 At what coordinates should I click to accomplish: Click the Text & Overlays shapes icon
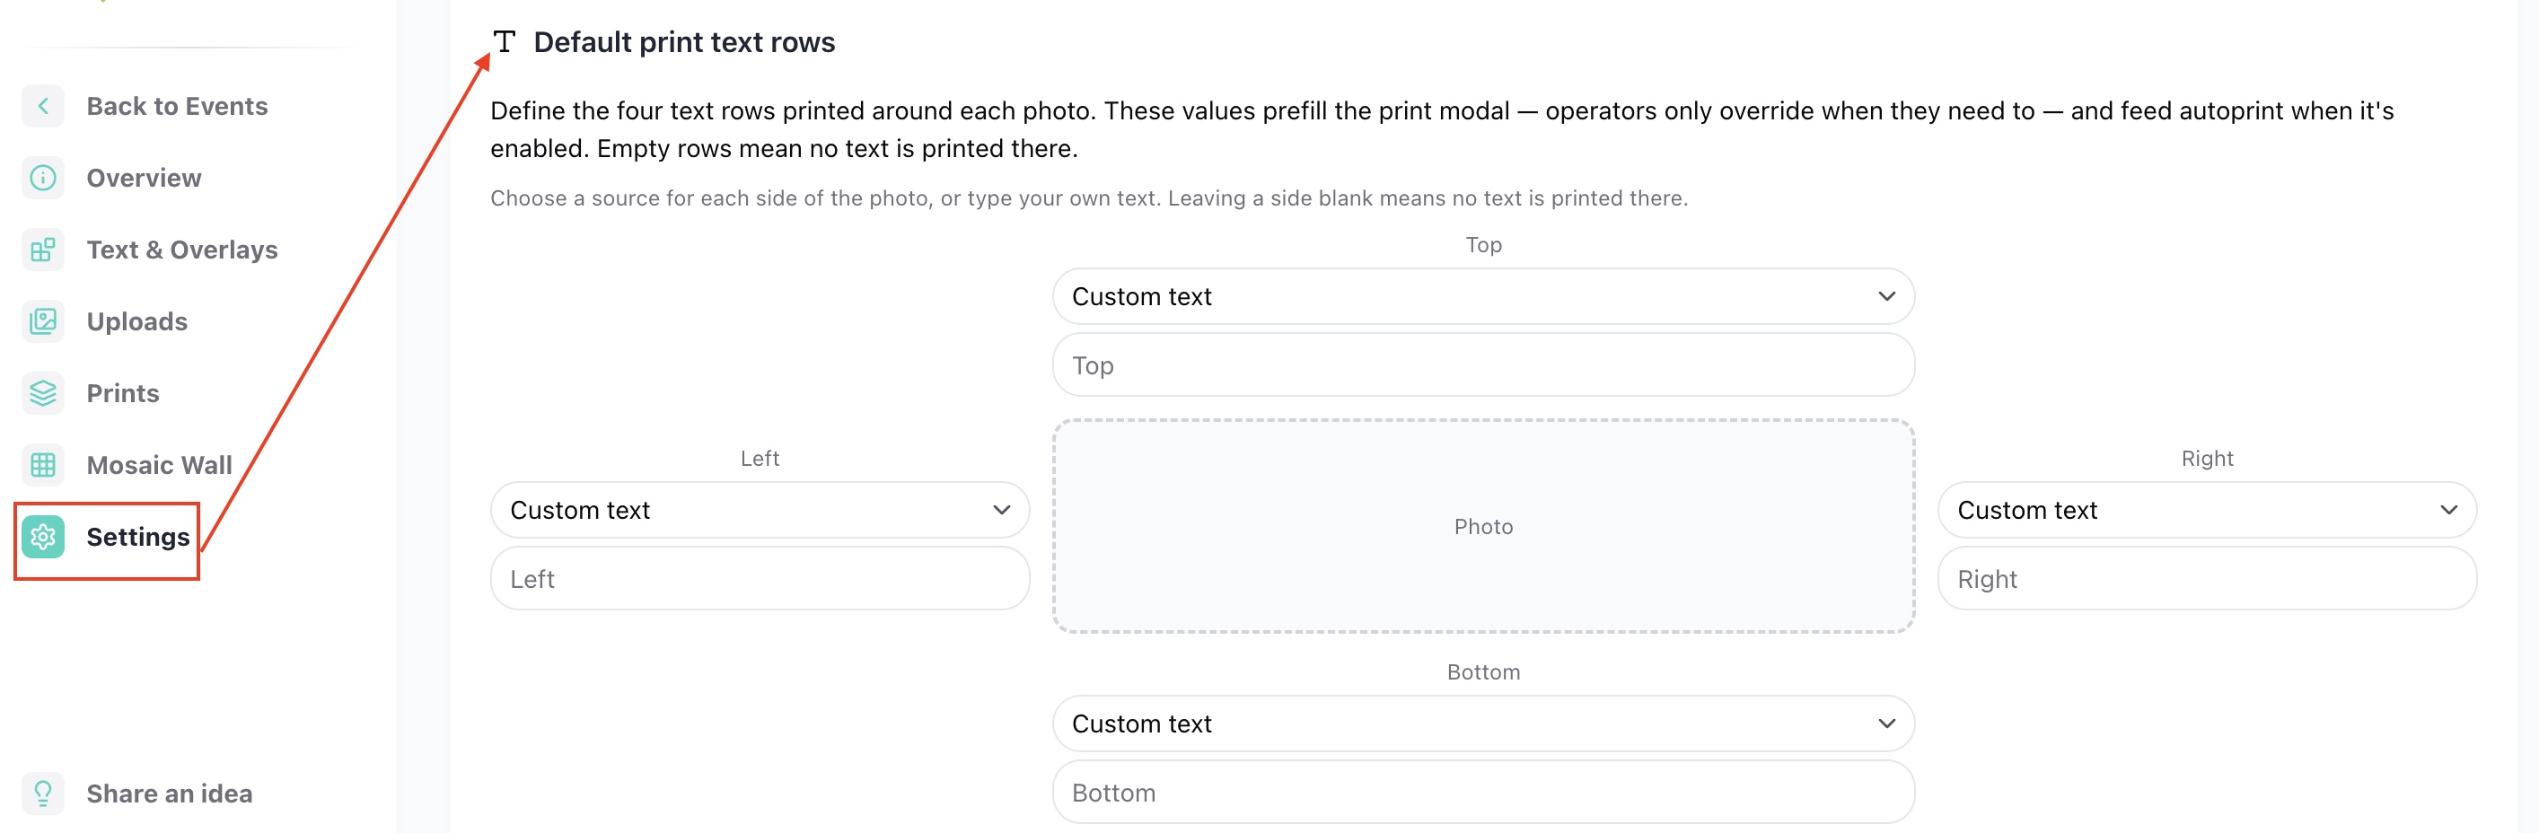click(x=43, y=250)
